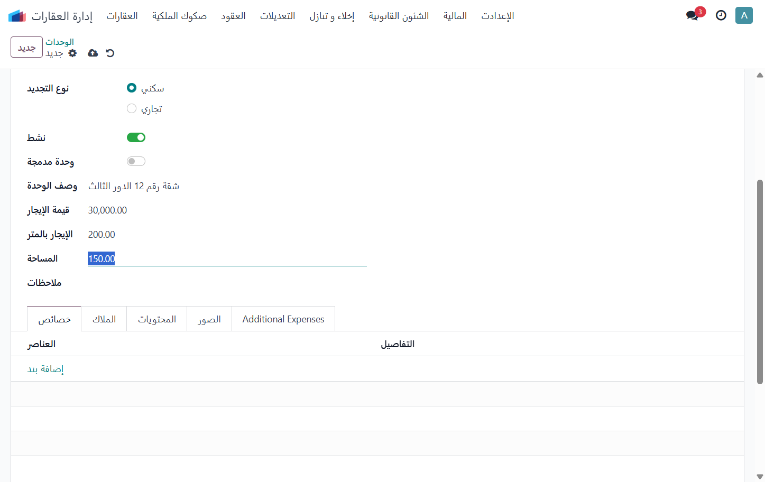
Task: Click the إدارة العقارات app title
Action: click(62, 16)
